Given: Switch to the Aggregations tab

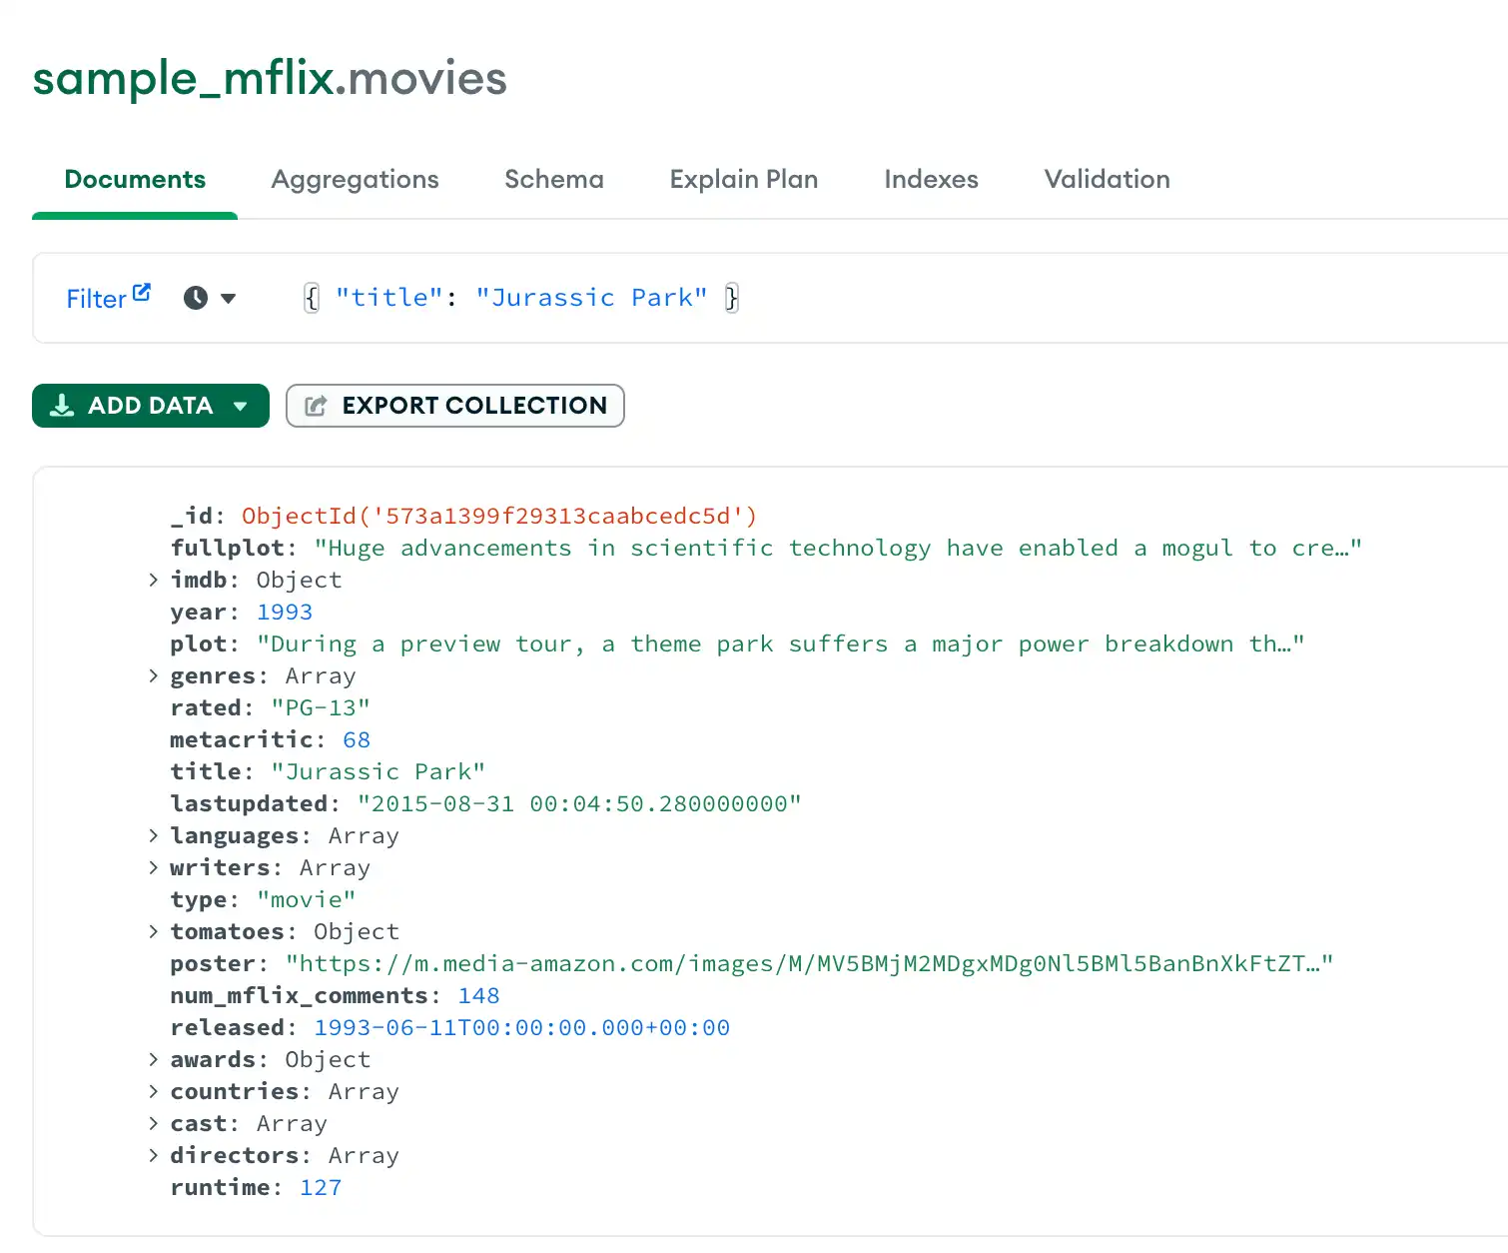Looking at the screenshot, I should point(355,180).
